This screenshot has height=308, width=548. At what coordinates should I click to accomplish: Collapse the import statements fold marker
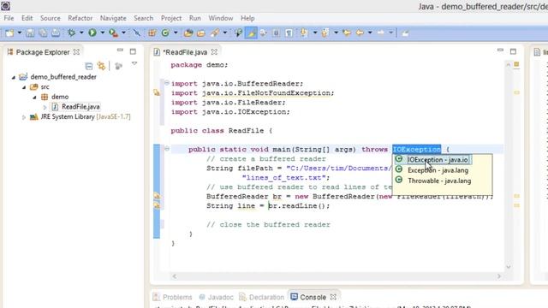pos(167,83)
